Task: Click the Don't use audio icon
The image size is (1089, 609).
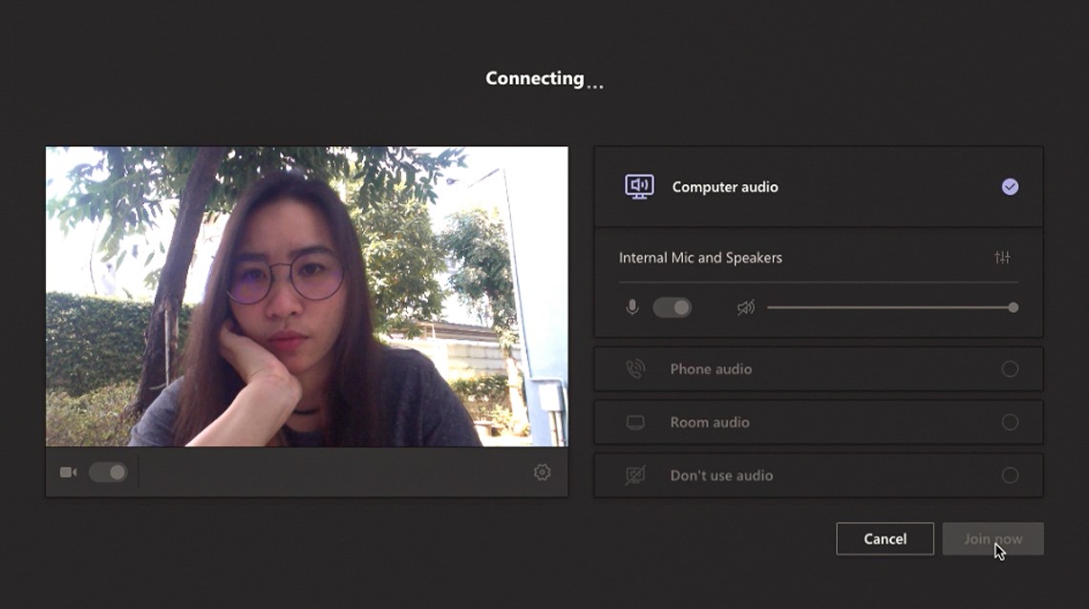Action: (635, 475)
